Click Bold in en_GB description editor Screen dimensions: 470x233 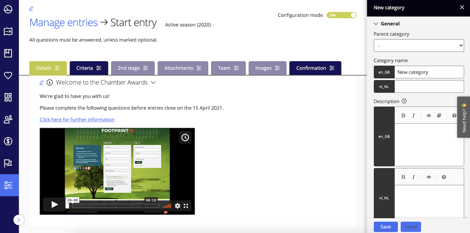[x=403, y=116]
